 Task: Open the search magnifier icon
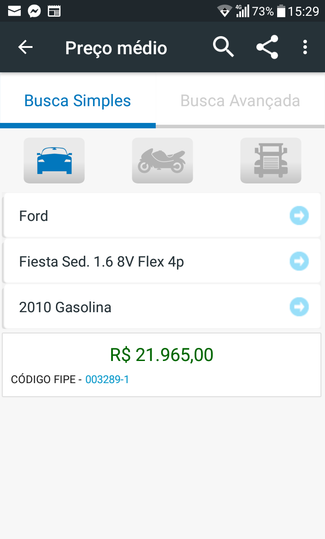coord(223,47)
